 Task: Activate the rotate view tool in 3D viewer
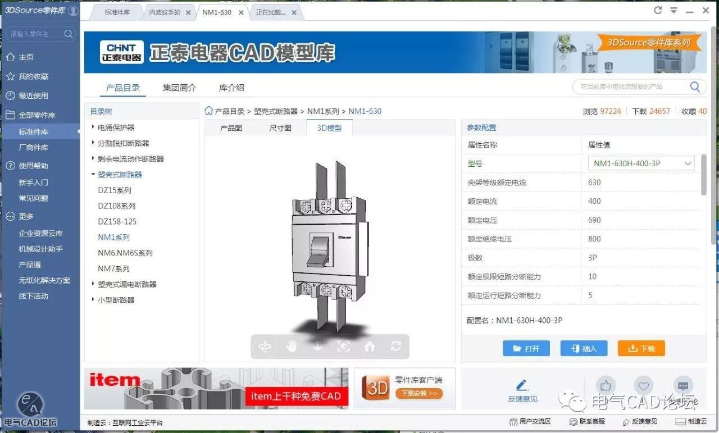265,347
